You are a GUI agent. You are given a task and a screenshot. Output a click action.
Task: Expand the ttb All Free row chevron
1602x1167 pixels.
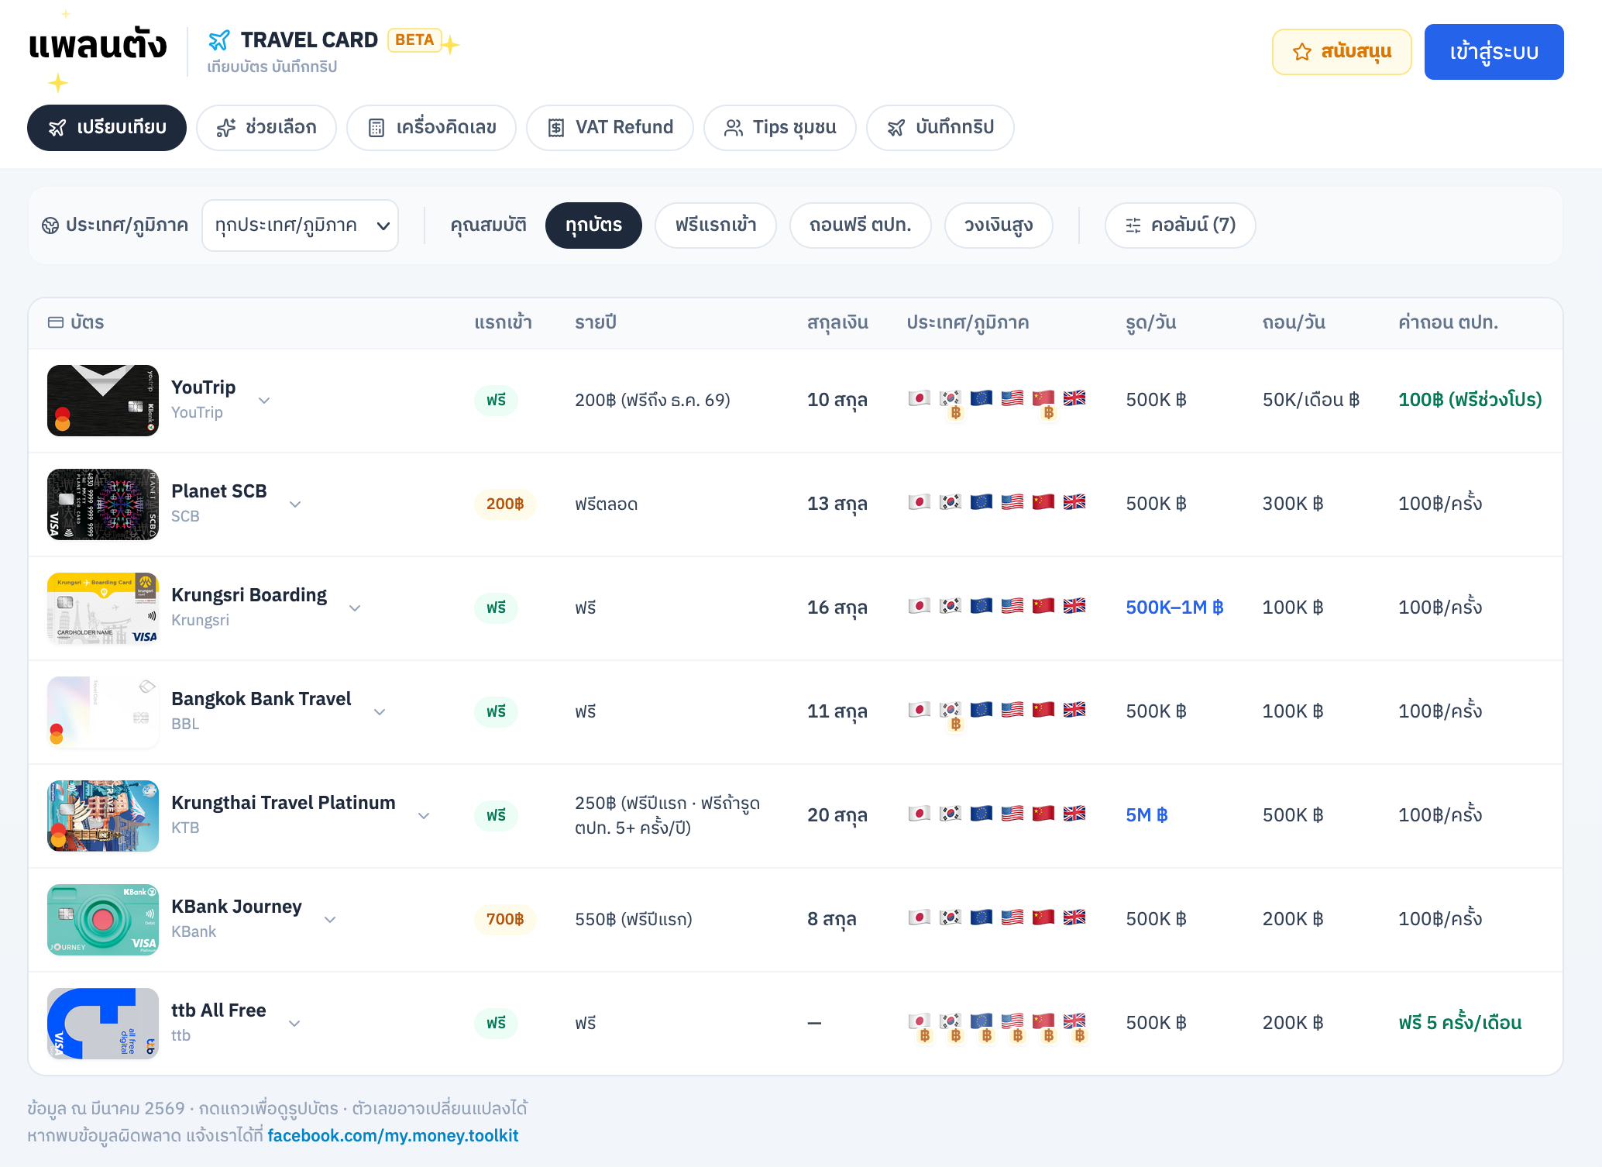point(294,1024)
